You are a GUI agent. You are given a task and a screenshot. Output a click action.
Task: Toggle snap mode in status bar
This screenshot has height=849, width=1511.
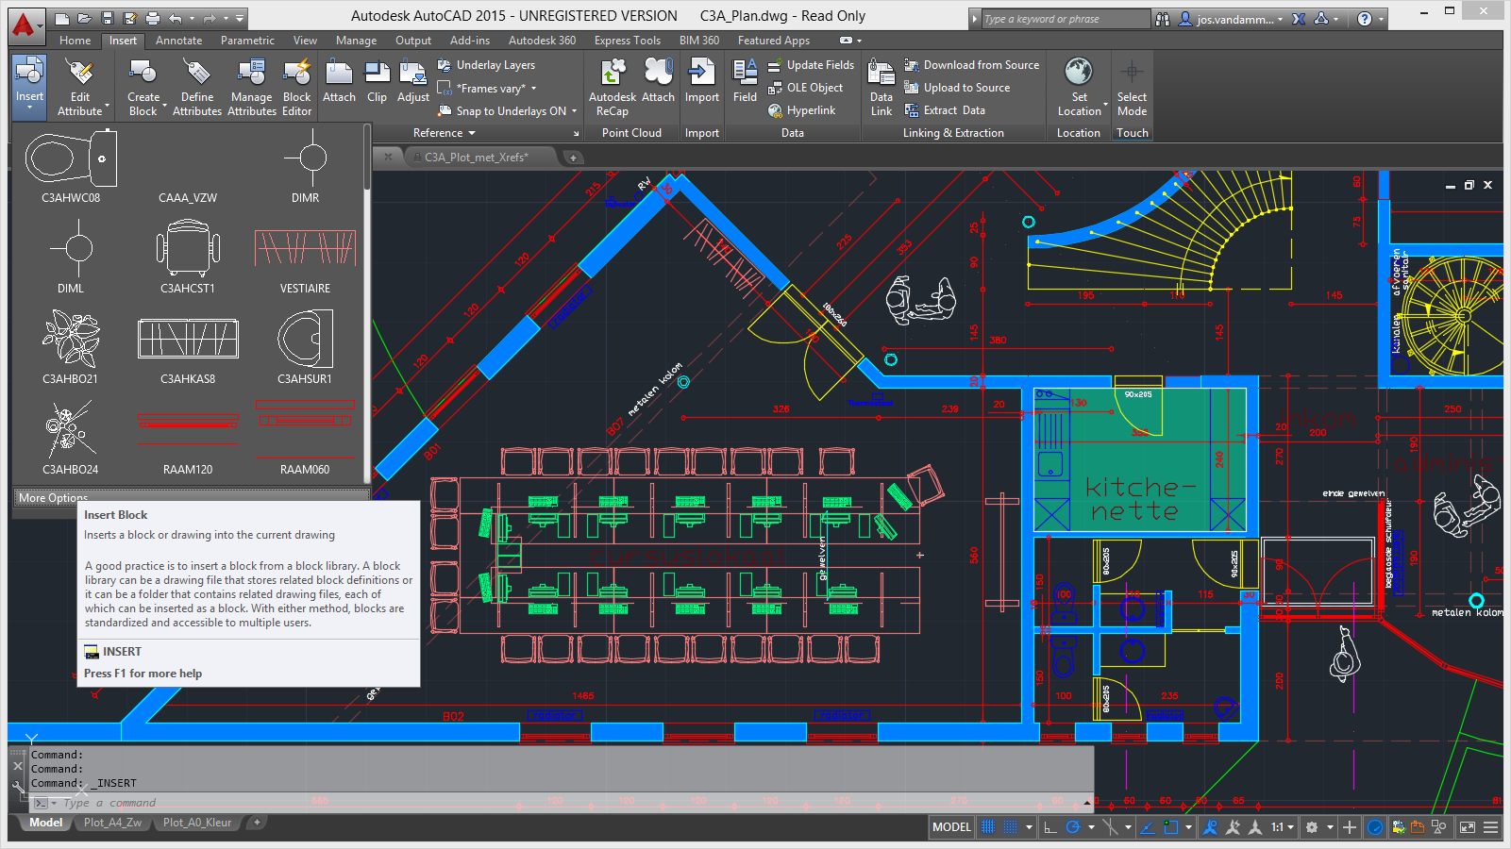click(x=1011, y=827)
